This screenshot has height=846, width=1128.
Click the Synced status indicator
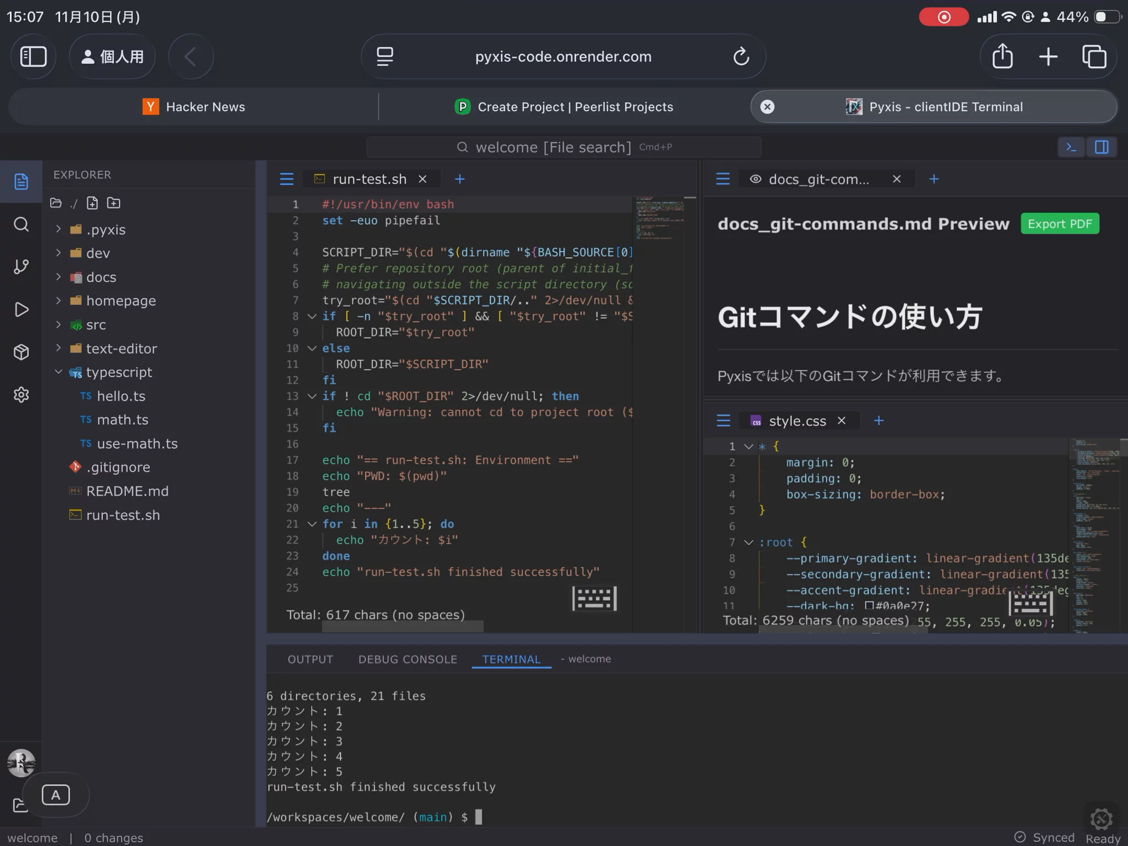point(1044,837)
